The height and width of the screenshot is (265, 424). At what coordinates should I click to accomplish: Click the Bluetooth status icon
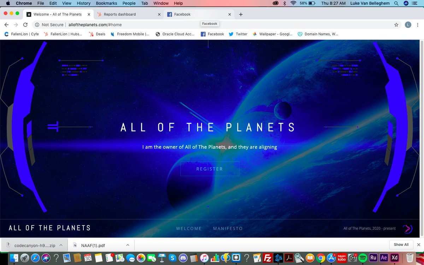284,3
